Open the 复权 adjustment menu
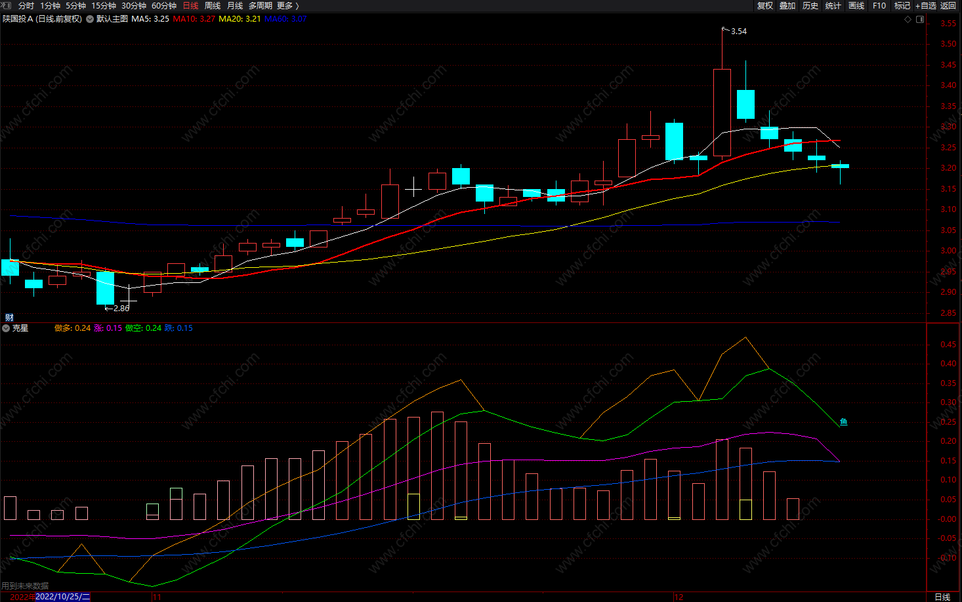 [764, 5]
